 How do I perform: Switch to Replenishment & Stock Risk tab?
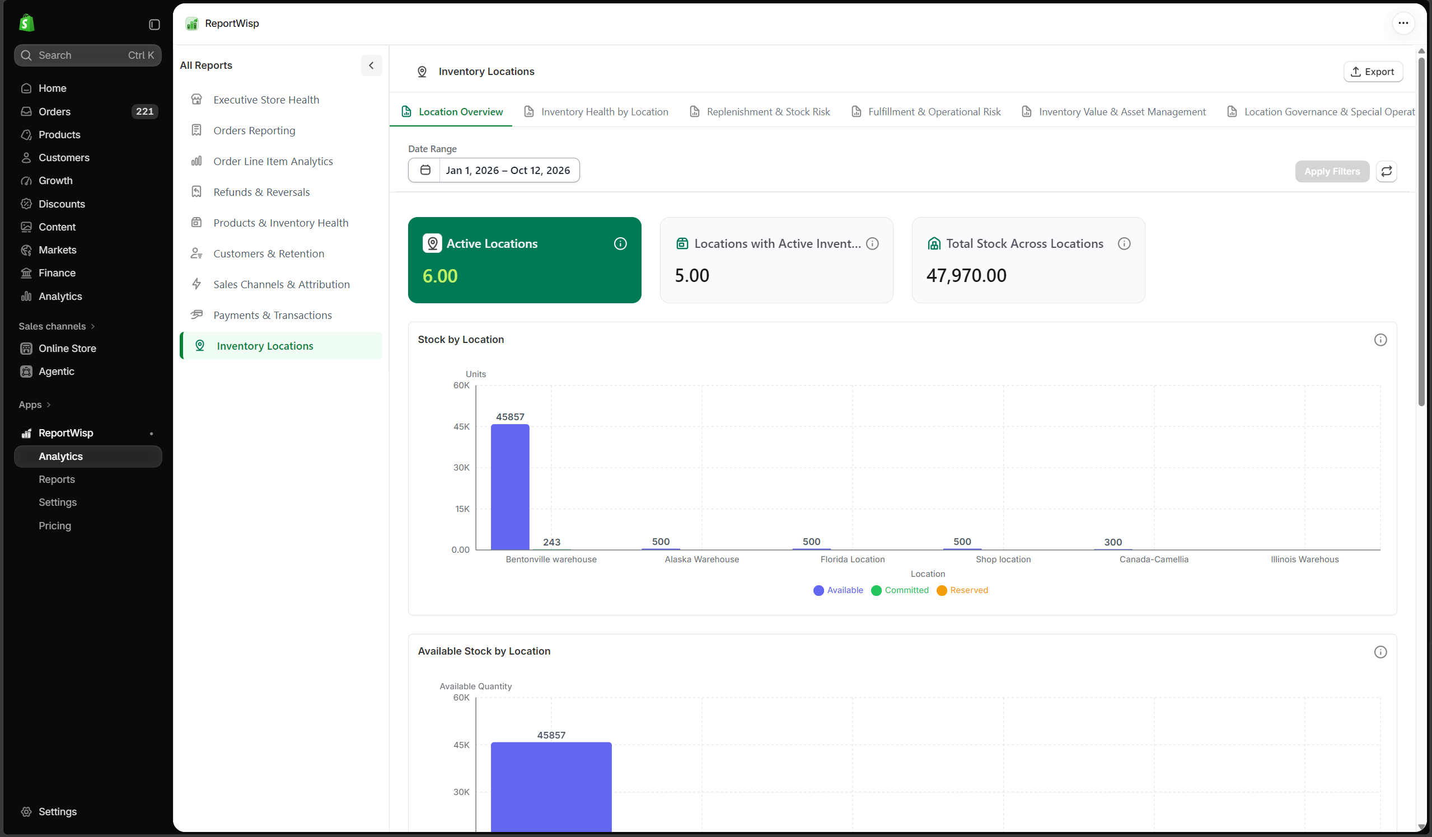(x=760, y=111)
